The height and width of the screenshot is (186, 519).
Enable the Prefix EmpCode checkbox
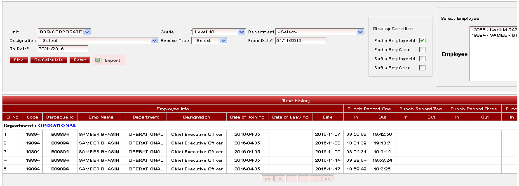tap(422, 50)
